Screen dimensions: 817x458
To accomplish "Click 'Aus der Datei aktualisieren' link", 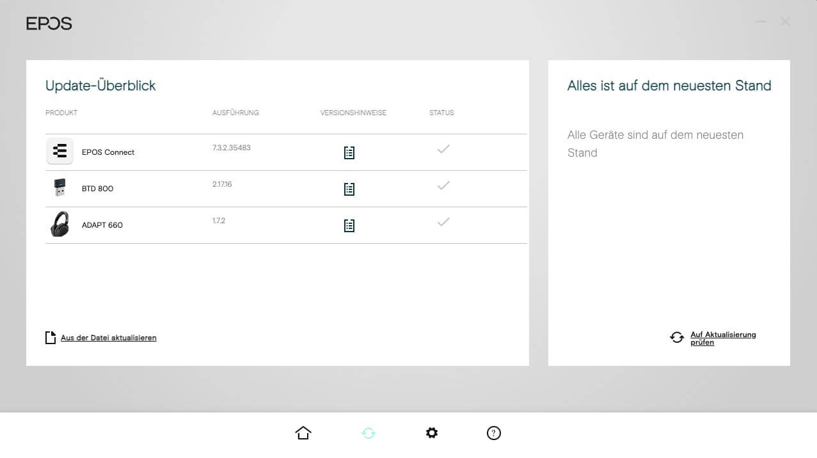I will (x=108, y=338).
